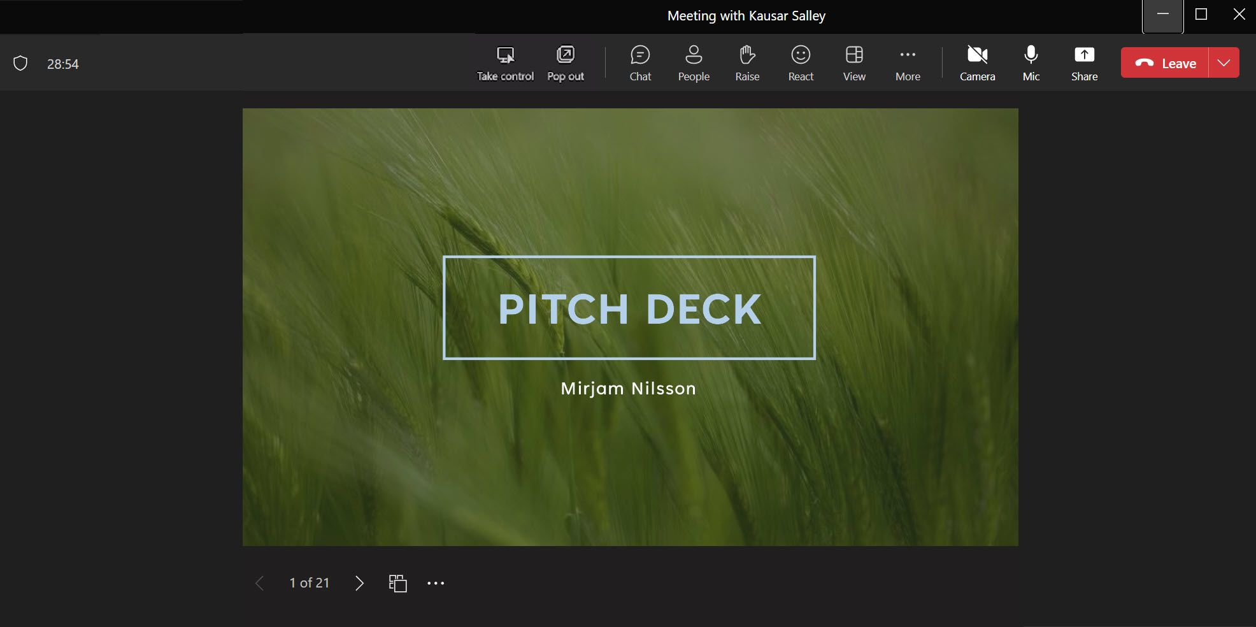Expand the Leave button options

pos(1223,62)
